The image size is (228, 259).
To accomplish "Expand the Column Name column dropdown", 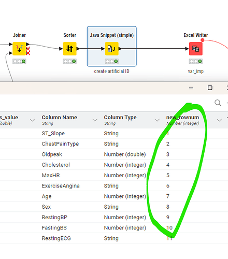I will coord(95,120).
